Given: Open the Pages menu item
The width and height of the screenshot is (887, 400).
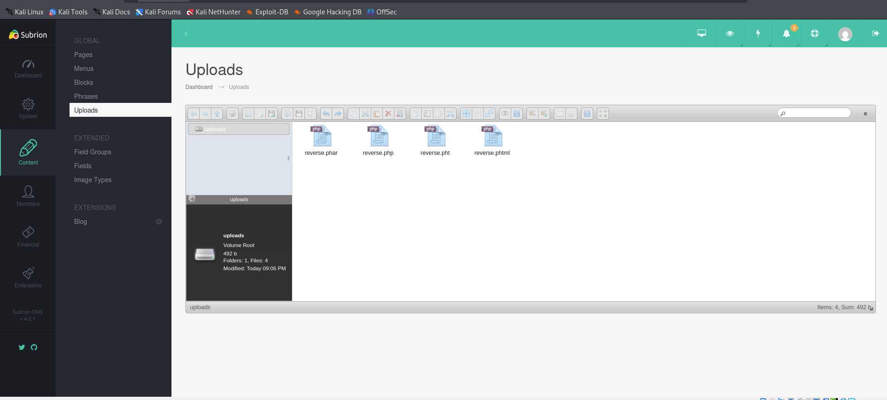Looking at the screenshot, I should coord(83,55).
